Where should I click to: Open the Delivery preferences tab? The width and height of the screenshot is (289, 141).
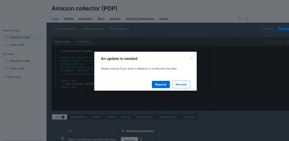point(140,19)
